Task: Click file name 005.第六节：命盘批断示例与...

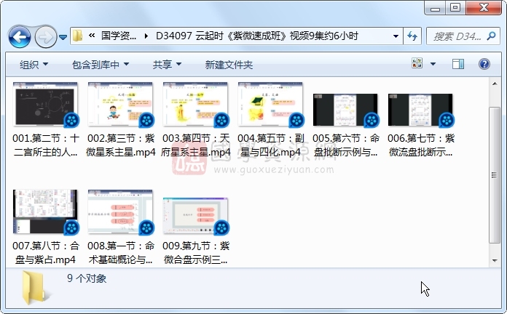Action: (346, 145)
